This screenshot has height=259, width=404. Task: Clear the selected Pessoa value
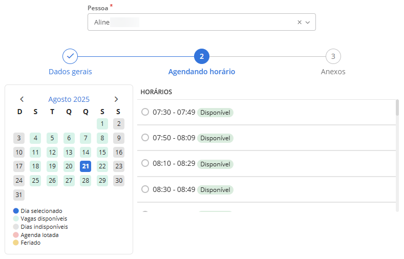(300, 23)
